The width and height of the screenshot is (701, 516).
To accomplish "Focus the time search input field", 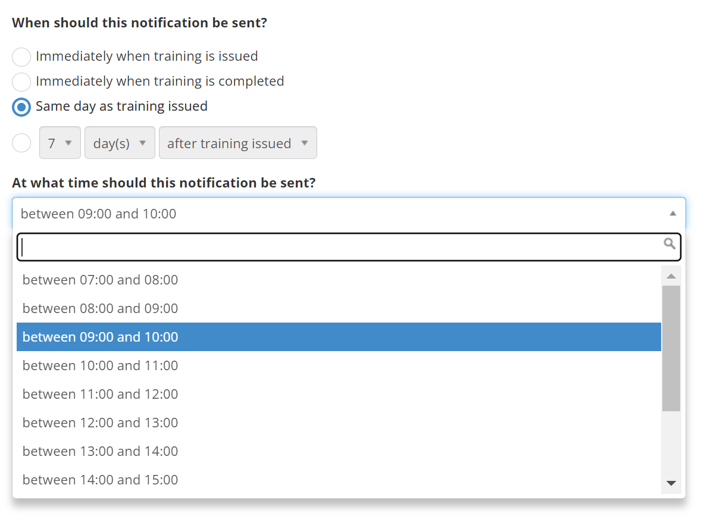I will (x=339, y=247).
